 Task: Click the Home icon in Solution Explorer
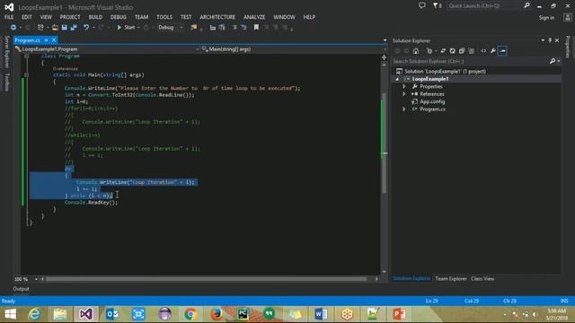pyautogui.click(x=416, y=51)
